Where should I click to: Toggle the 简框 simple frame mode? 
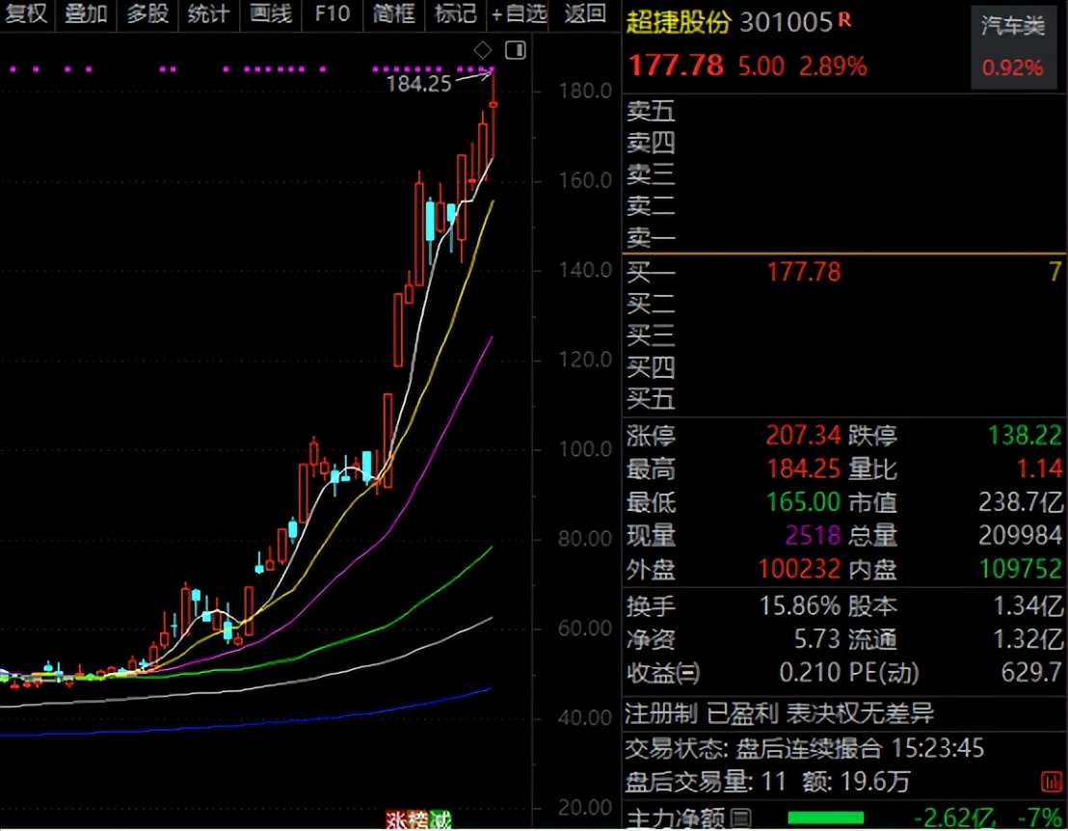(x=393, y=13)
